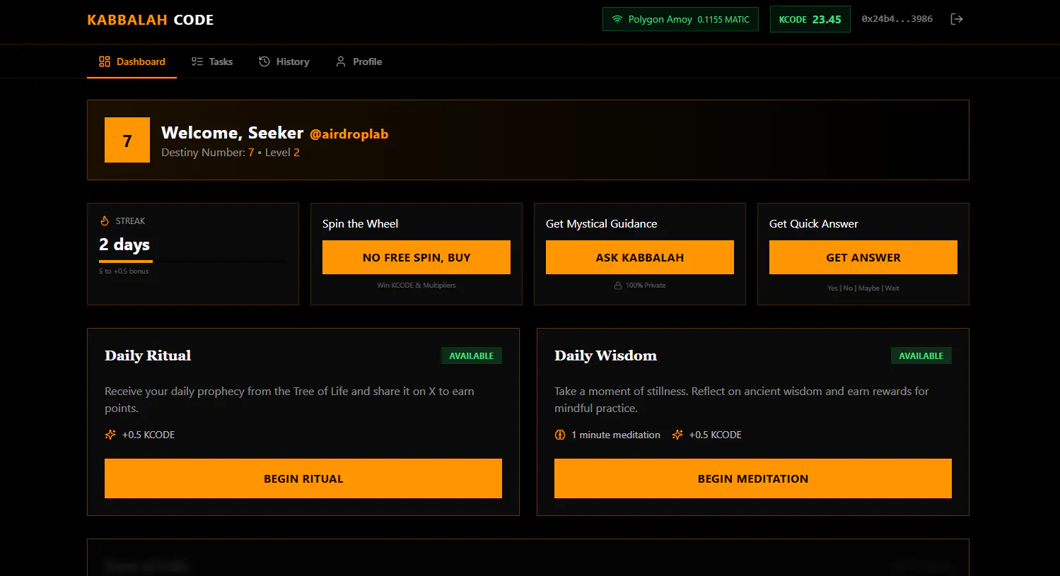Screen dimensions: 1060x576
Task: Click "Welcome, Seeker" heading
Action: (232, 133)
